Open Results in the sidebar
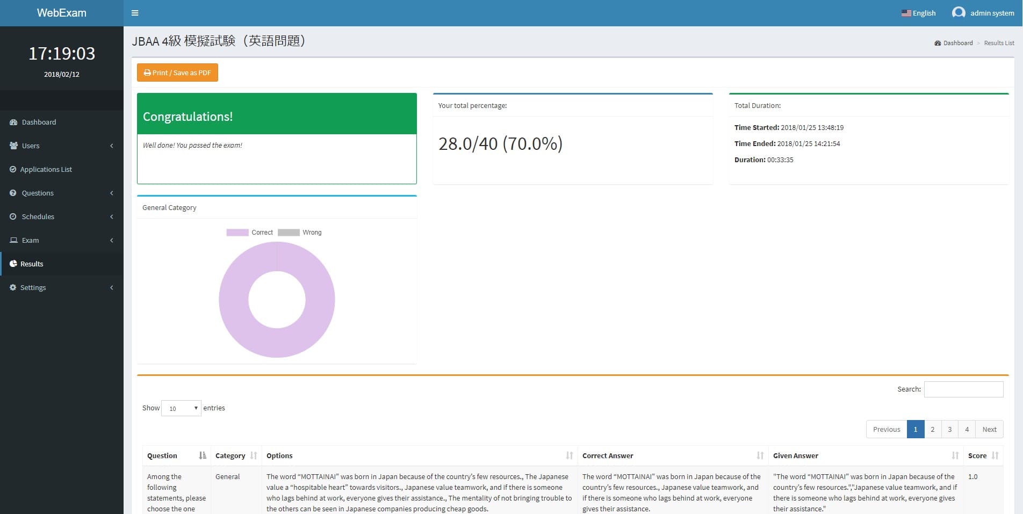Screen dimensions: 1023x514 [62, 264]
